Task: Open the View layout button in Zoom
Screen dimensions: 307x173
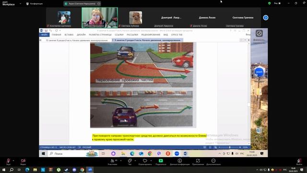Action: (277, 3)
